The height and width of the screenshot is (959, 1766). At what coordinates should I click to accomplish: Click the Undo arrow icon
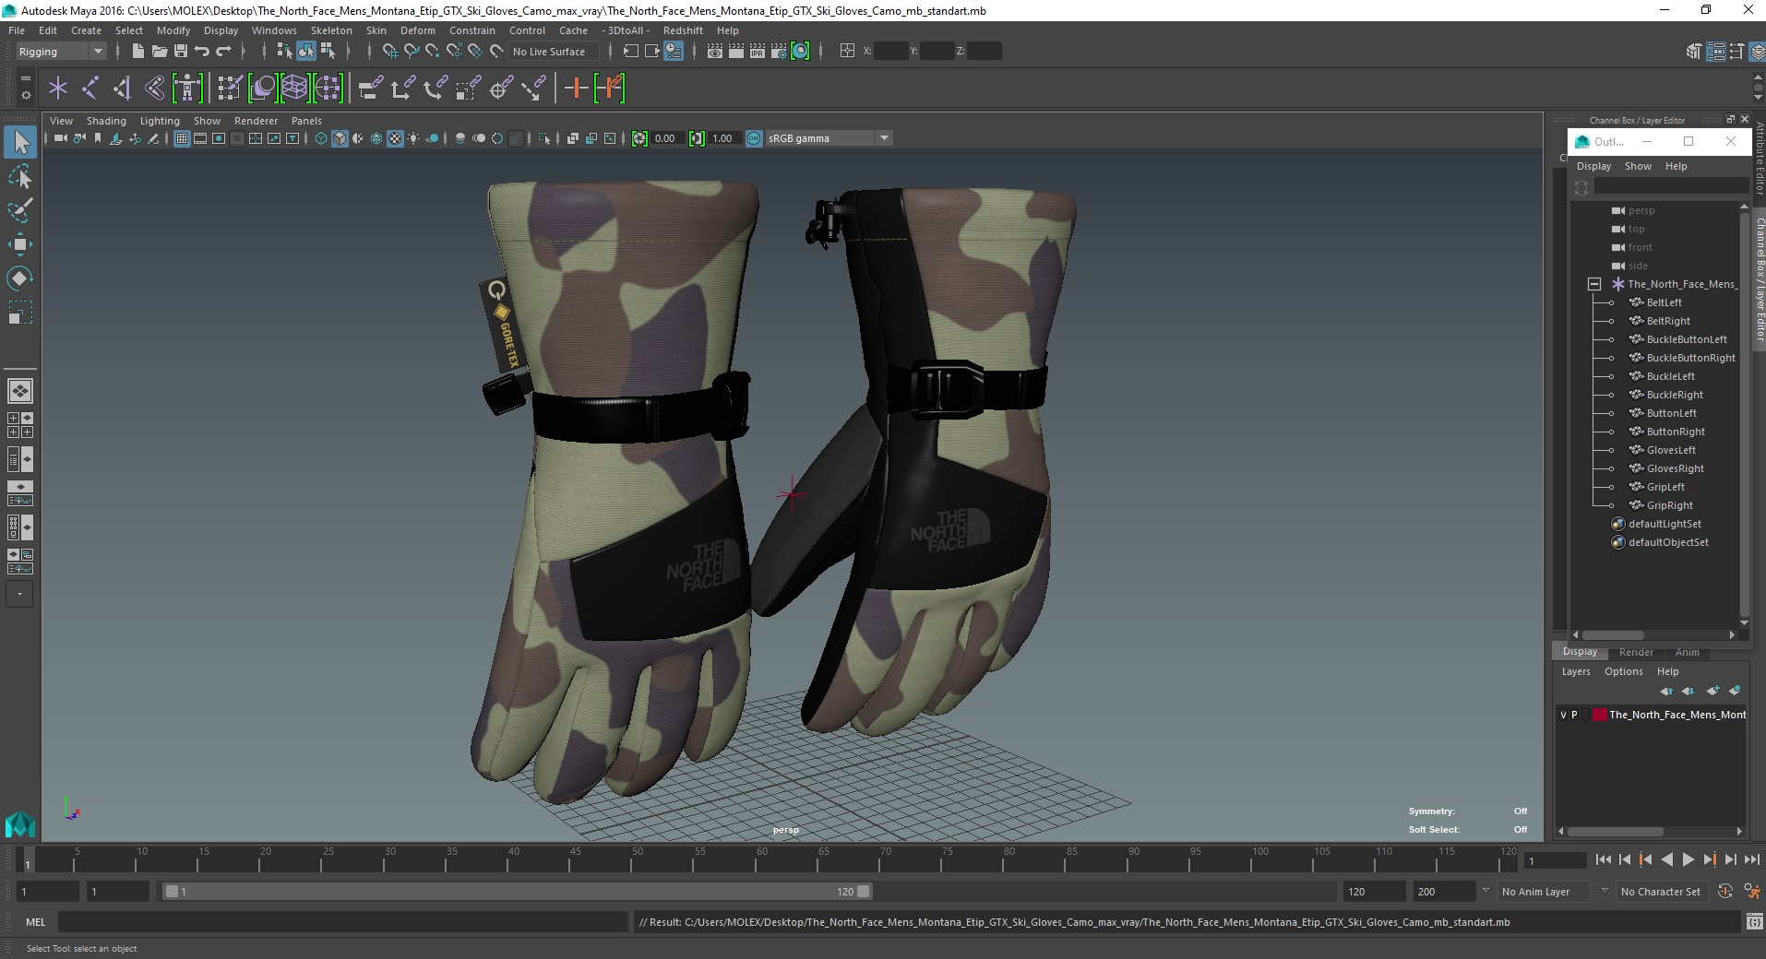click(202, 52)
